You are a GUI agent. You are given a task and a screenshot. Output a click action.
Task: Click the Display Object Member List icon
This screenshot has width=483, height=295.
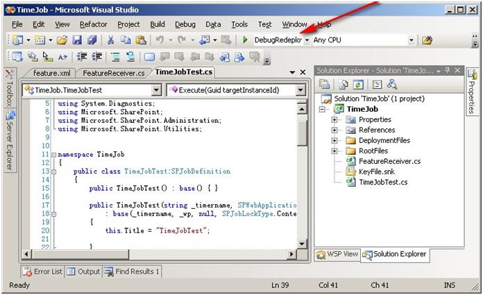tap(17, 57)
